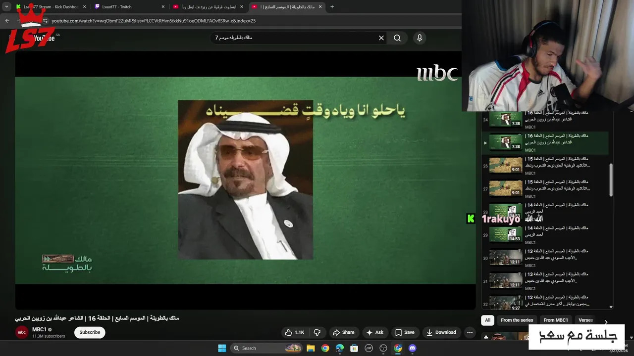Click the playlist panel scrollbar thumb
Screen dimensions: 634x356
(x=611, y=179)
